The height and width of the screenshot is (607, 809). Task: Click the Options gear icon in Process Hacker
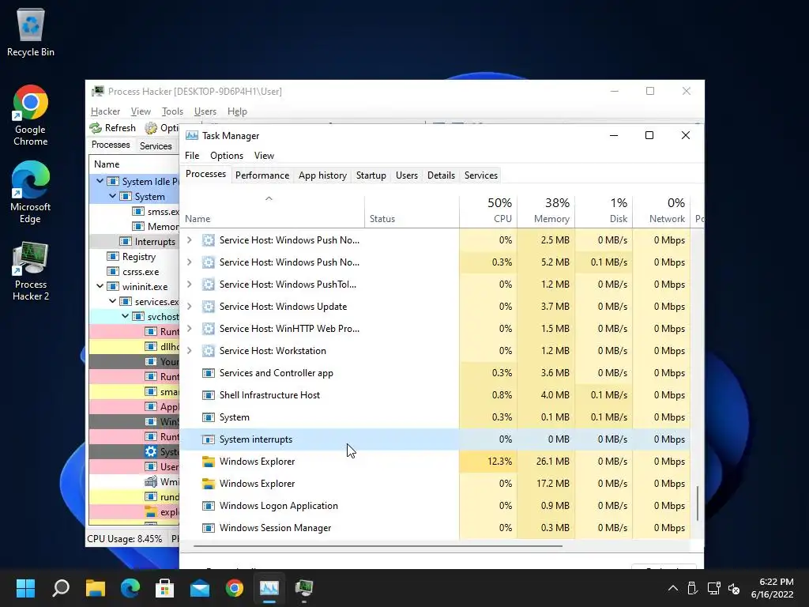pos(151,128)
